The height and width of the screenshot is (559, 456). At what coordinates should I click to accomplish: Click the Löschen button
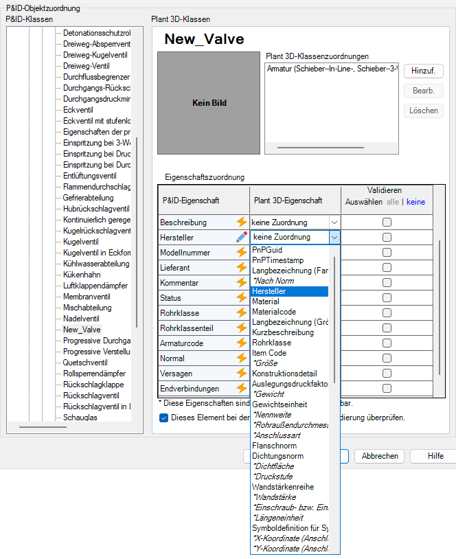point(424,111)
